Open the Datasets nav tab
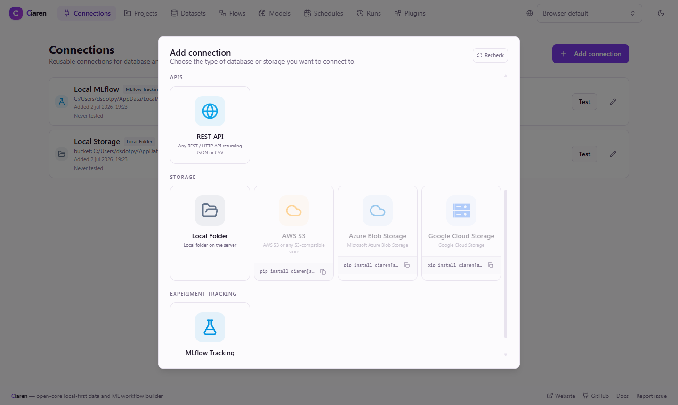Image resolution: width=678 pixels, height=405 pixels. click(x=188, y=13)
